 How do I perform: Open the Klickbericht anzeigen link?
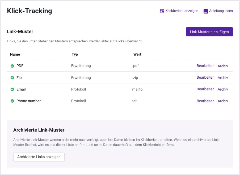pyautogui.click(x=182, y=11)
